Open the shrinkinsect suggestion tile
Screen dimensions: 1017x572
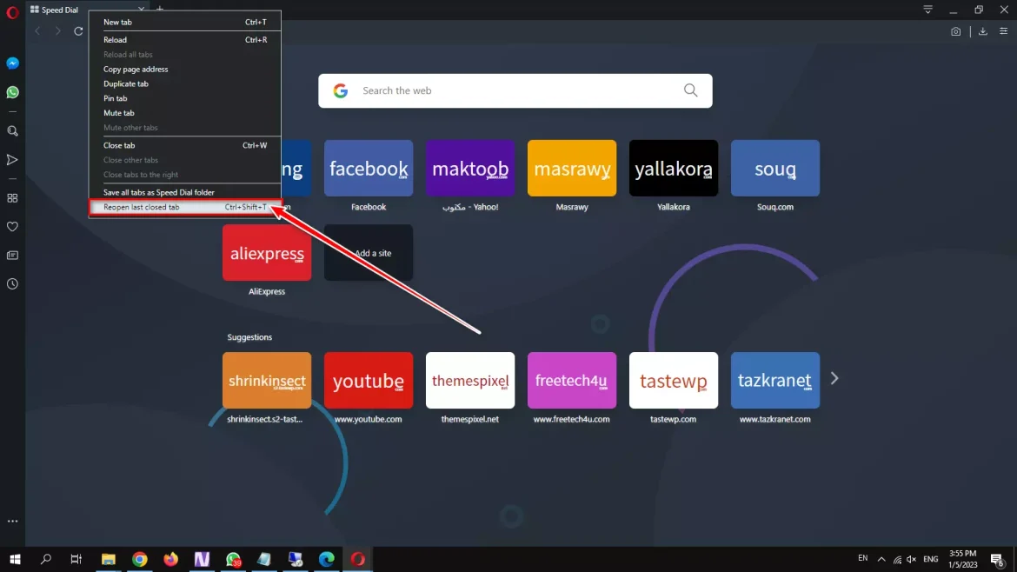[x=267, y=381]
